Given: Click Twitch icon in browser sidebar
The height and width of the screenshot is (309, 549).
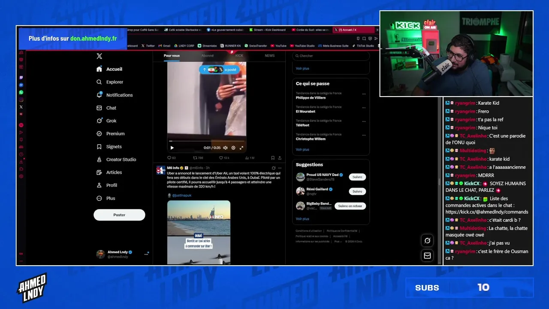Looking at the screenshot, I should [21, 78].
